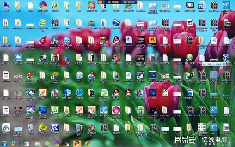
Task: Open the colorful TV screen shortcut
Action: coord(189,5)
